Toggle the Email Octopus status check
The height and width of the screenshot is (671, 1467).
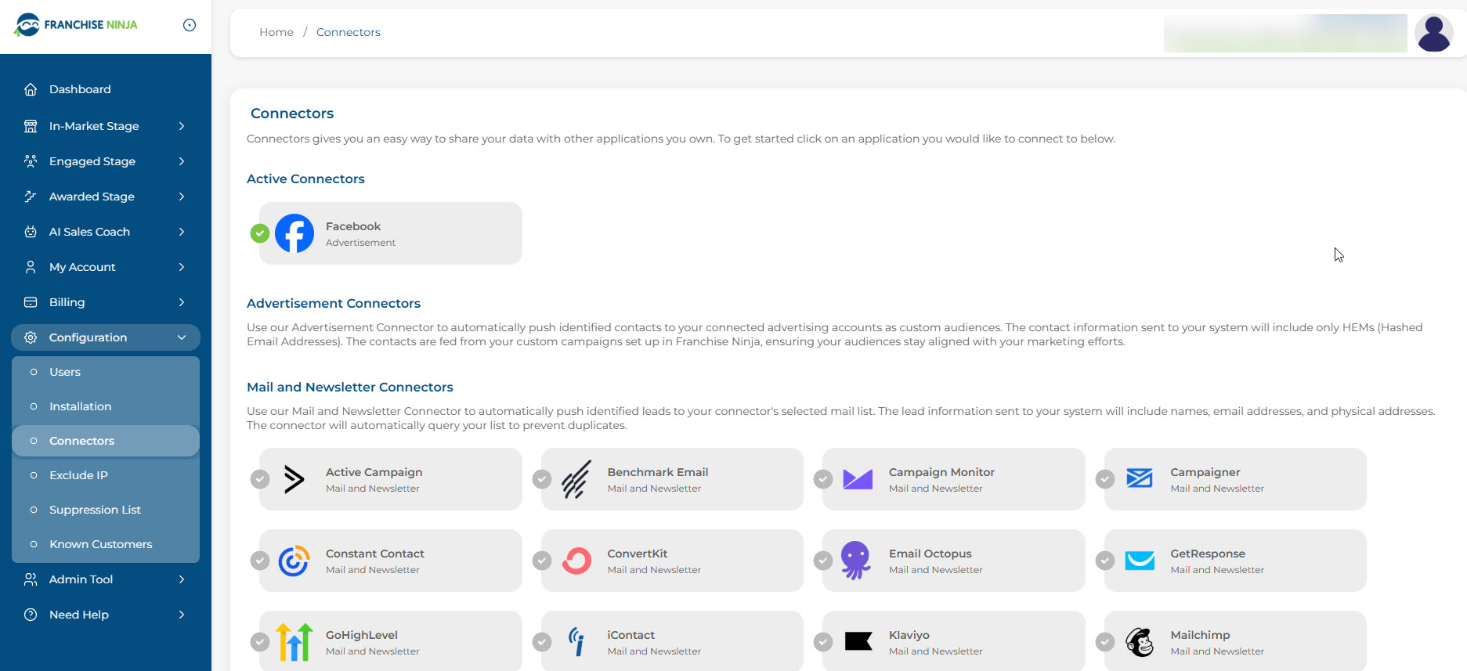tap(823, 561)
